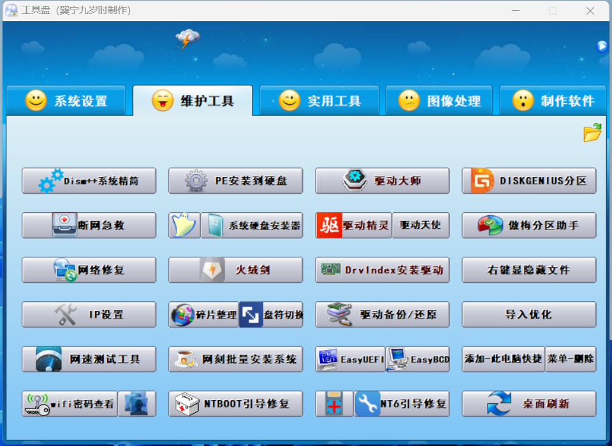Launch Dism++系统精简 tool

[x=89, y=181]
